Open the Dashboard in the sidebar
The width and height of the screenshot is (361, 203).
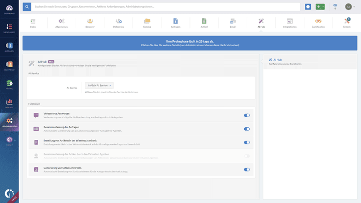coord(9,10)
